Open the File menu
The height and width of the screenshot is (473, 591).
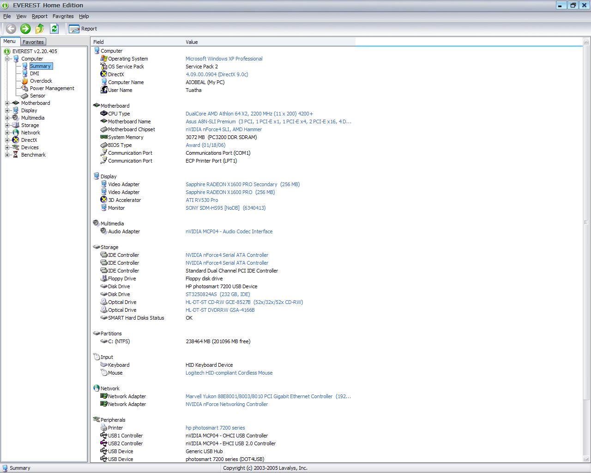(x=7, y=16)
